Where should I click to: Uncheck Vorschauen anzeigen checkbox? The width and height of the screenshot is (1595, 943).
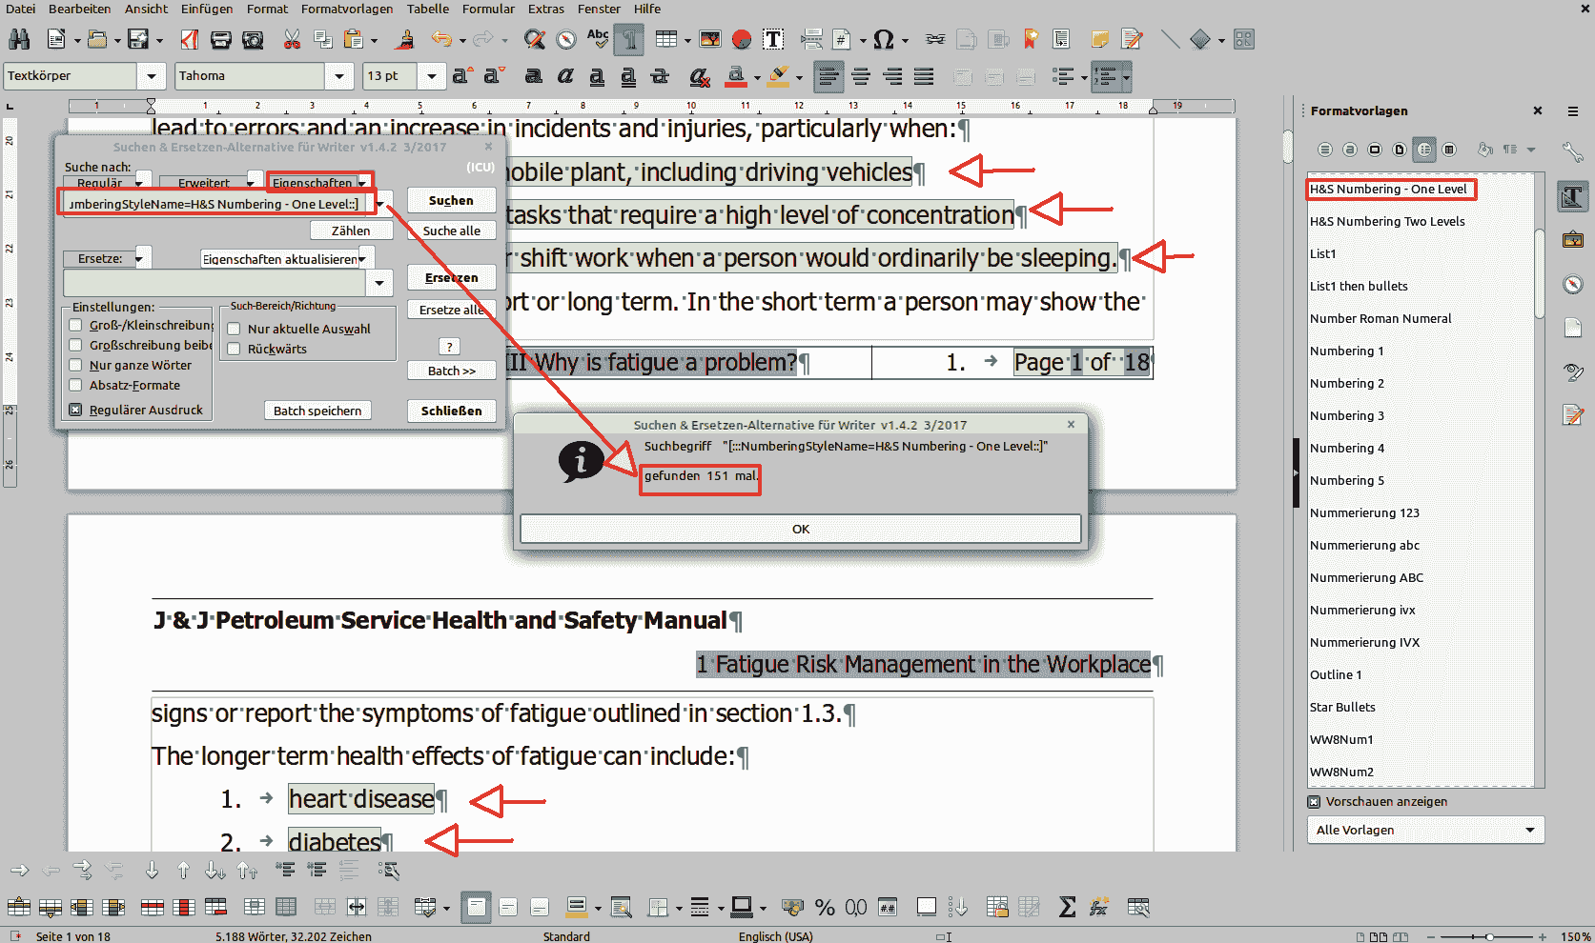pos(1314,801)
